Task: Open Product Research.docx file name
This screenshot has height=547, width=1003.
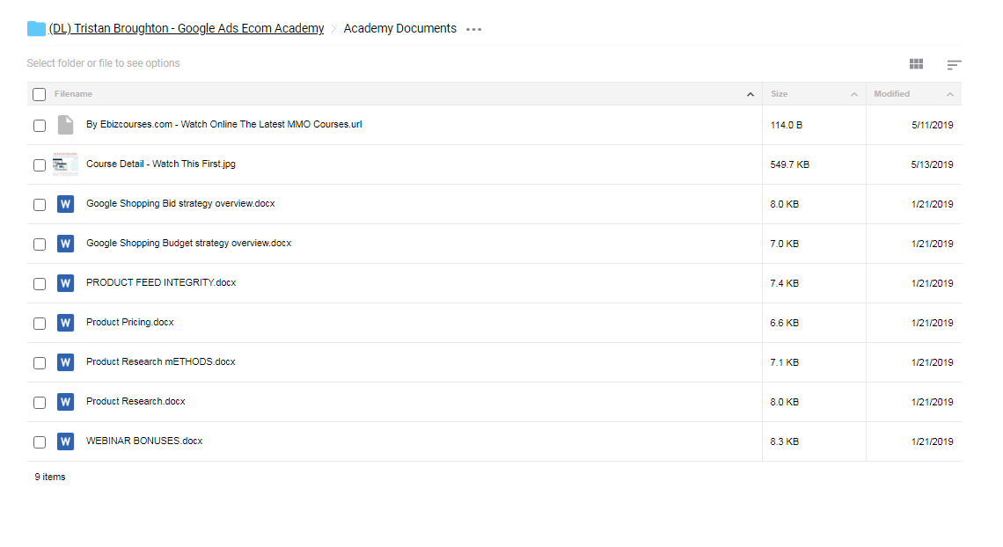Action: click(135, 402)
